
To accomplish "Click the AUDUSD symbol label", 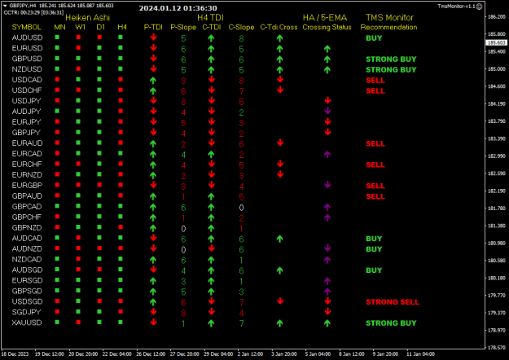I will pos(27,37).
